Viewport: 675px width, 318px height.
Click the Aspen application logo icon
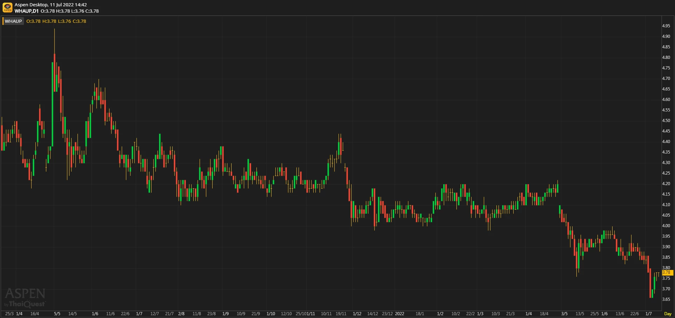pyautogui.click(x=7, y=7)
